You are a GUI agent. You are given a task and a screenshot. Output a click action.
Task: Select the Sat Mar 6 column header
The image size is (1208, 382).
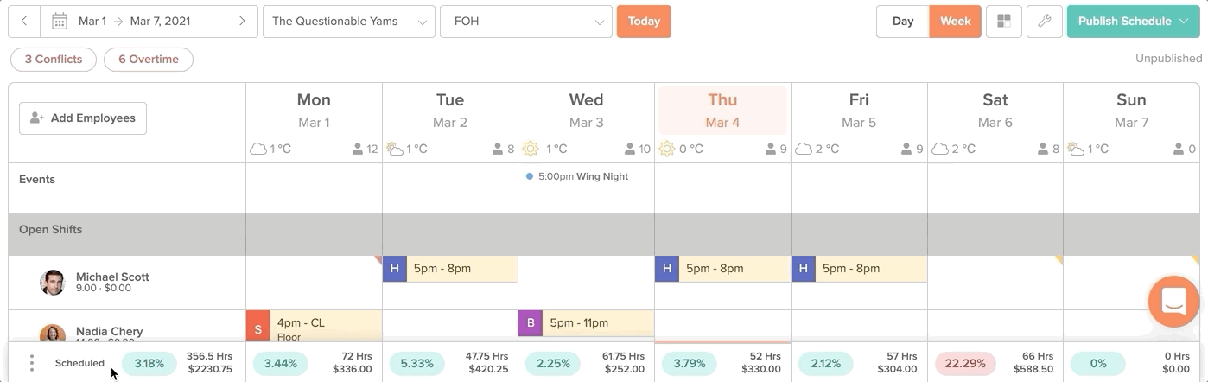click(x=995, y=111)
